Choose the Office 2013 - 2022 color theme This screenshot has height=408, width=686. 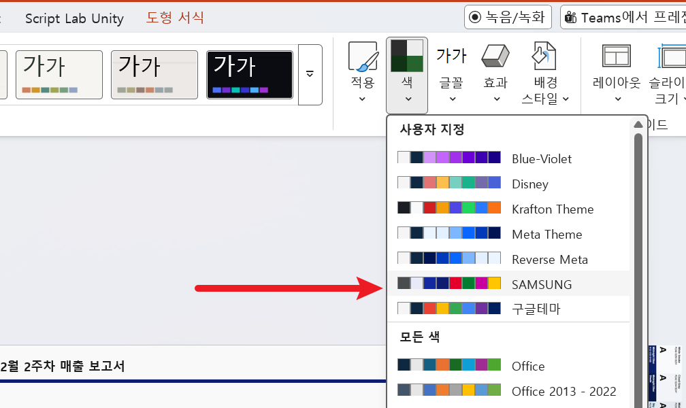pos(508,390)
